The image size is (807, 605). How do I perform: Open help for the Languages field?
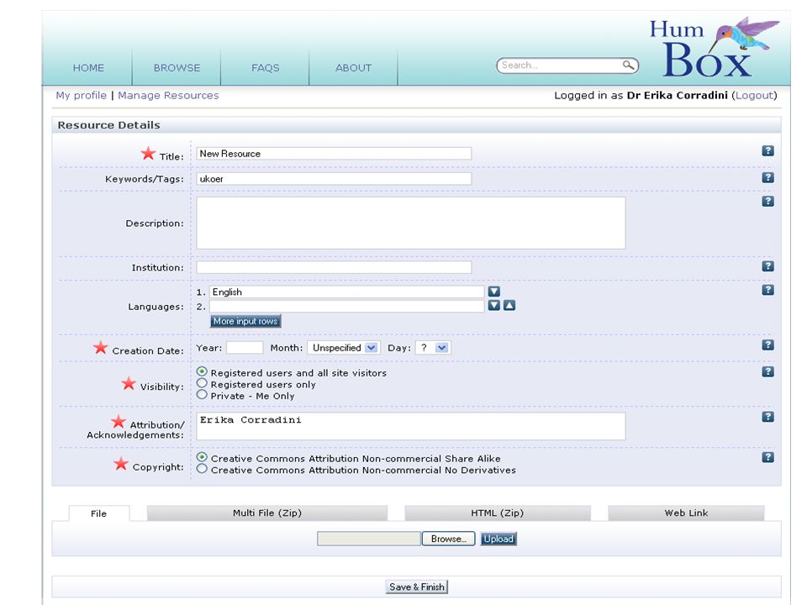[767, 290]
